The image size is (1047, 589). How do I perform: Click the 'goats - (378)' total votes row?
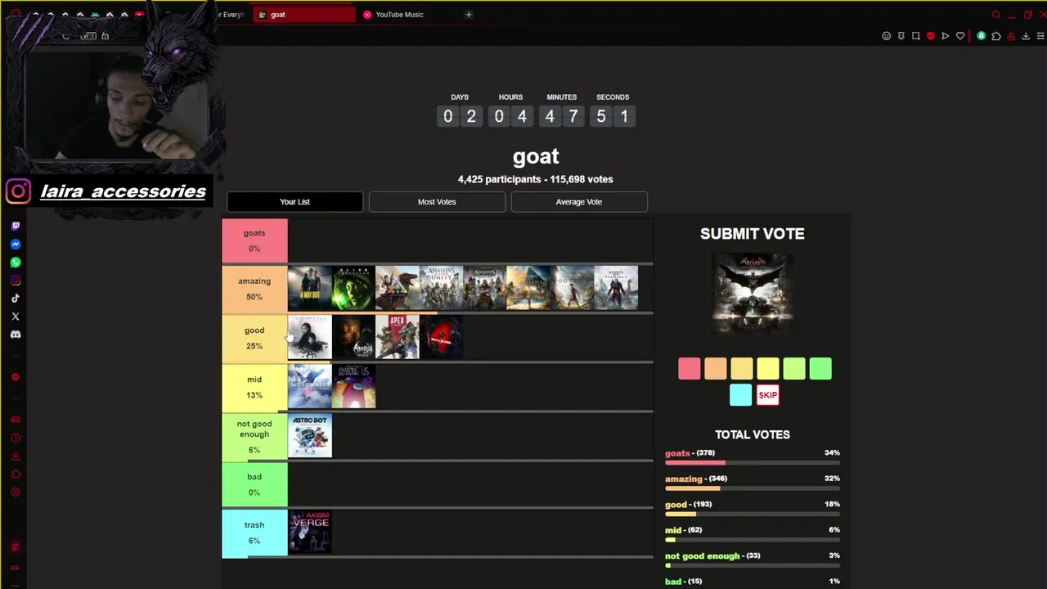753,457
